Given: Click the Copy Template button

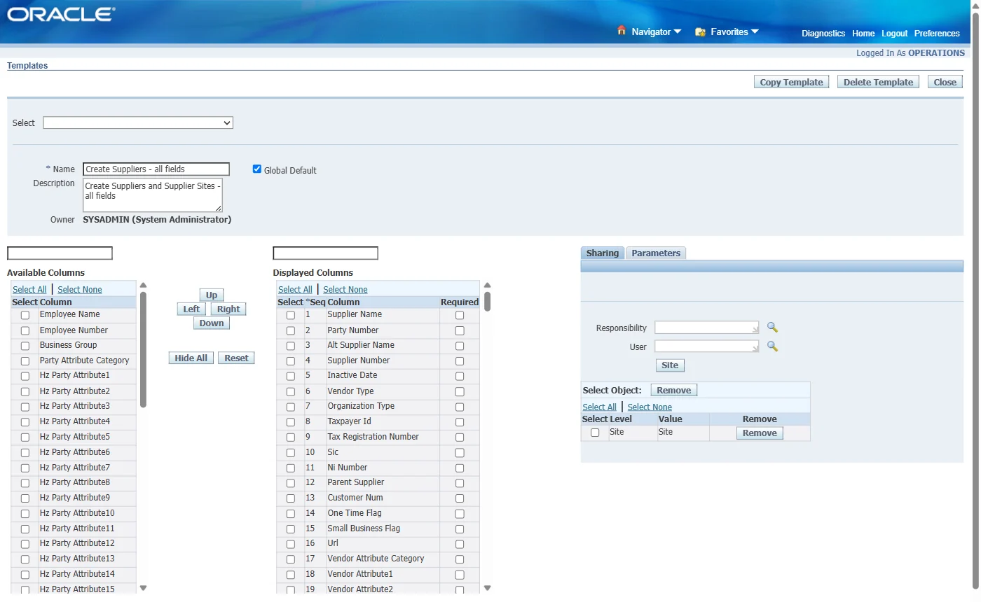Looking at the screenshot, I should 791,82.
